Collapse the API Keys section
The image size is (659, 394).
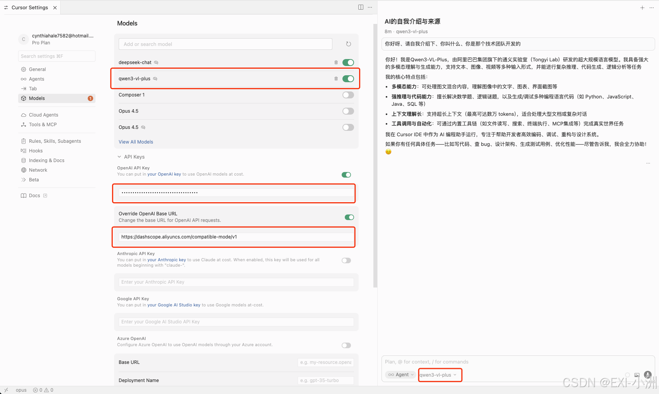click(x=131, y=157)
